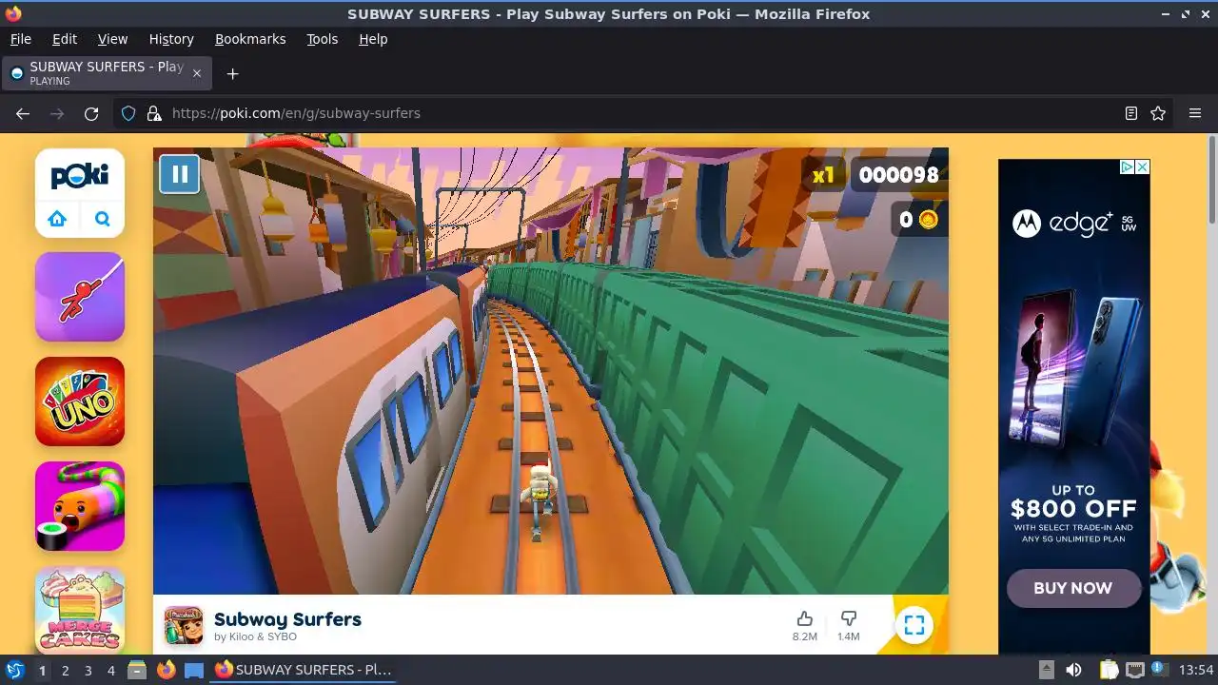Switch to workspace 4
The height and width of the screenshot is (685, 1218).
pyautogui.click(x=110, y=671)
